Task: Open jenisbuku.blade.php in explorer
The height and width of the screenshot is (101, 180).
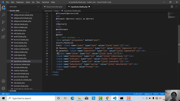Action: pos(22,64)
